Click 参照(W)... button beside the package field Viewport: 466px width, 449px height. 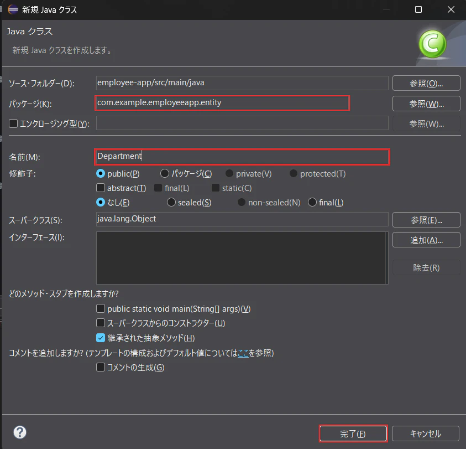coord(426,104)
